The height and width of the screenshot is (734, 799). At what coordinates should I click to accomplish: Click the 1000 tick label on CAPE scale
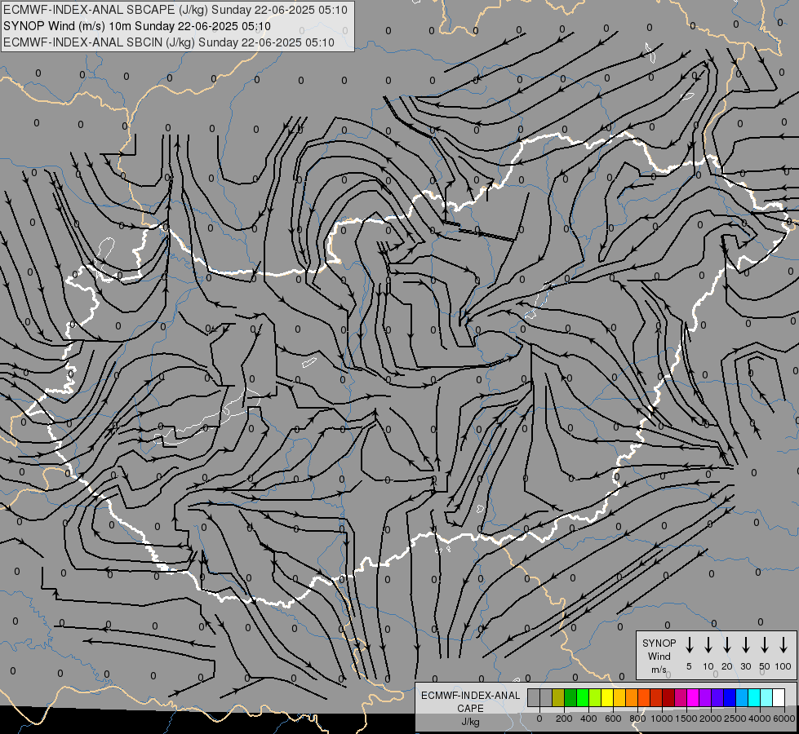[x=661, y=719]
